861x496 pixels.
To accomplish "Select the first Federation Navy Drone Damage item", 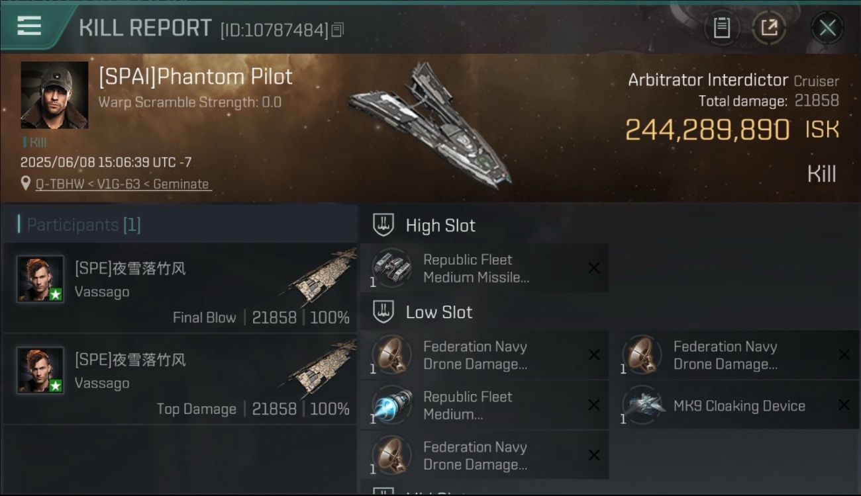I will [x=484, y=355].
